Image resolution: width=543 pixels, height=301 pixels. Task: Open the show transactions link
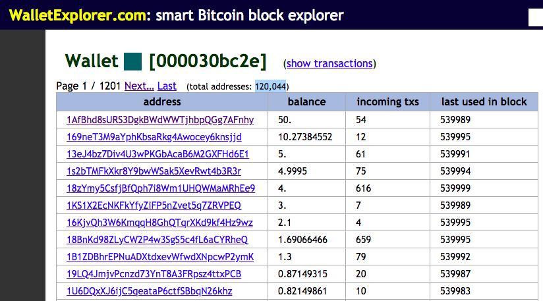click(x=329, y=63)
